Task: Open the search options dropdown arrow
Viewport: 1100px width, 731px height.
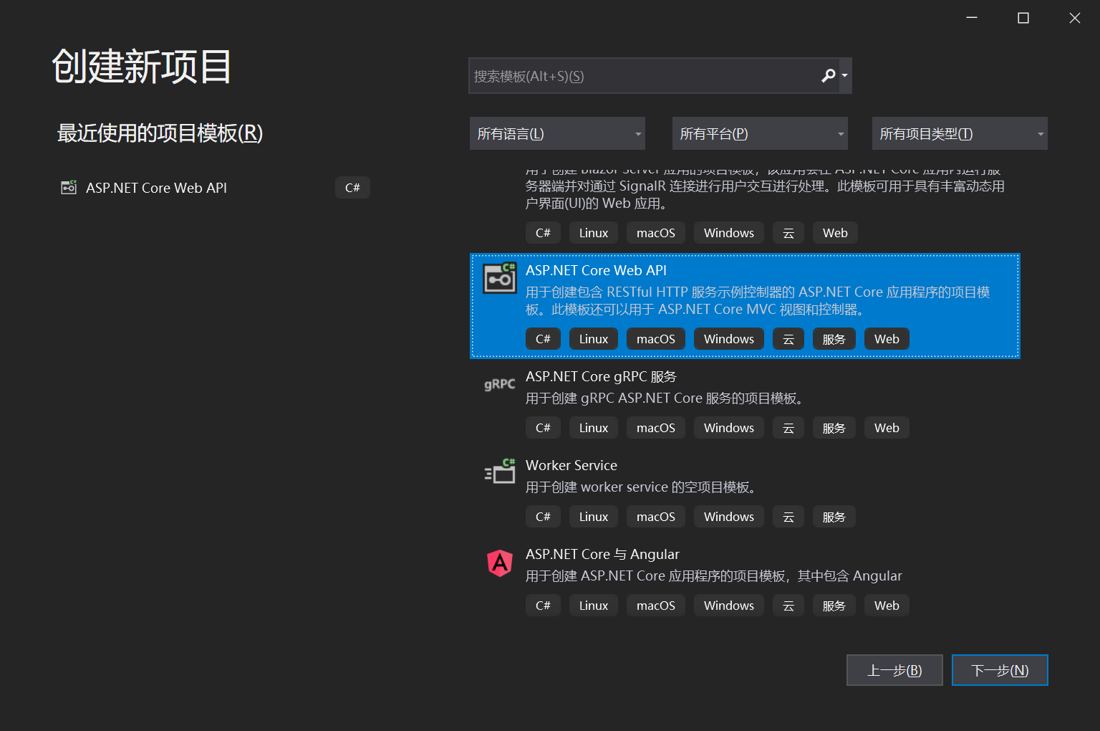Action: click(845, 75)
